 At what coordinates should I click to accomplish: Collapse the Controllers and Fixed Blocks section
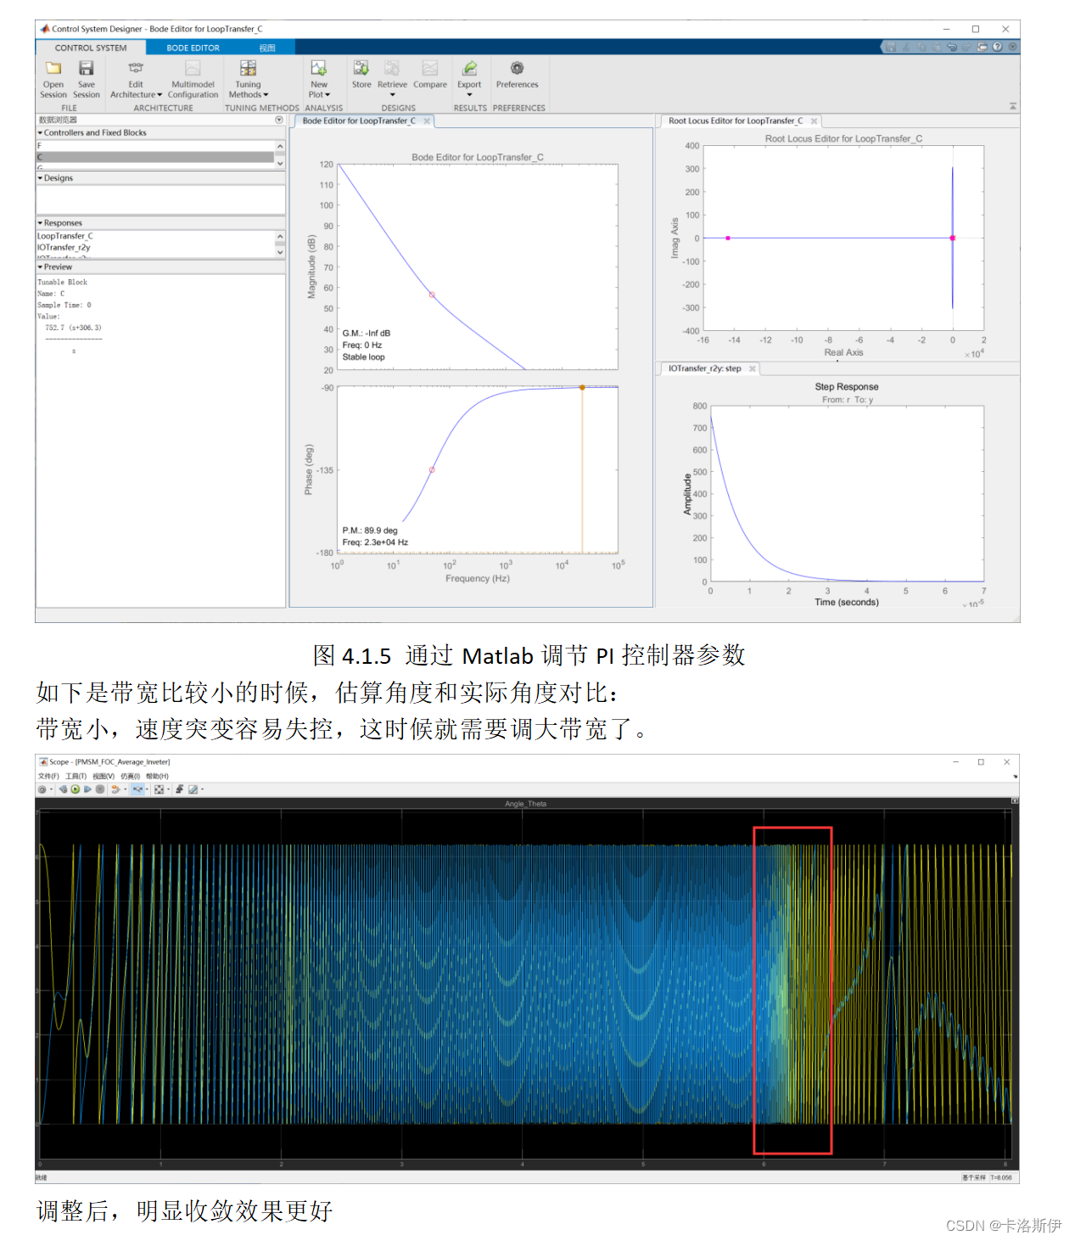tap(40, 133)
